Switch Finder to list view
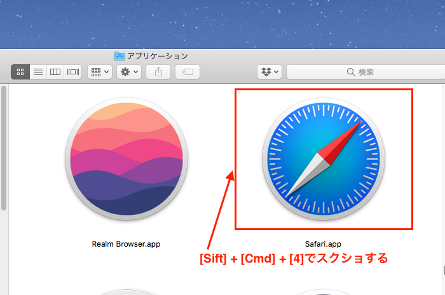 tap(38, 72)
